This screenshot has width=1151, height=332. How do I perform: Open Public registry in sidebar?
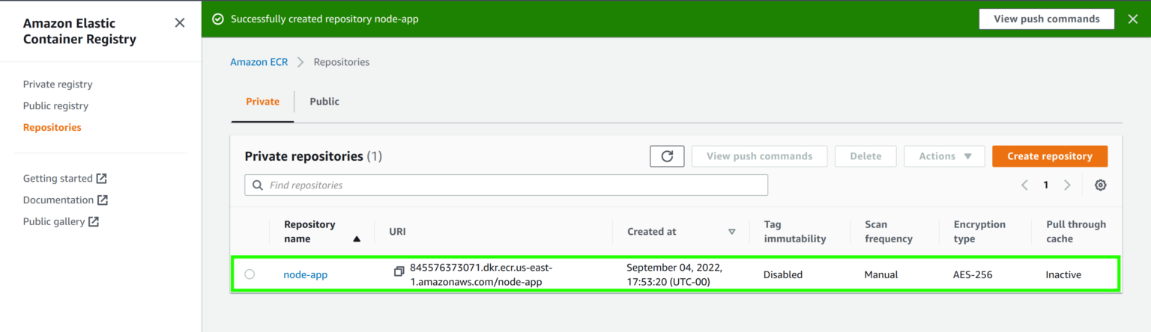tap(55, 106)
